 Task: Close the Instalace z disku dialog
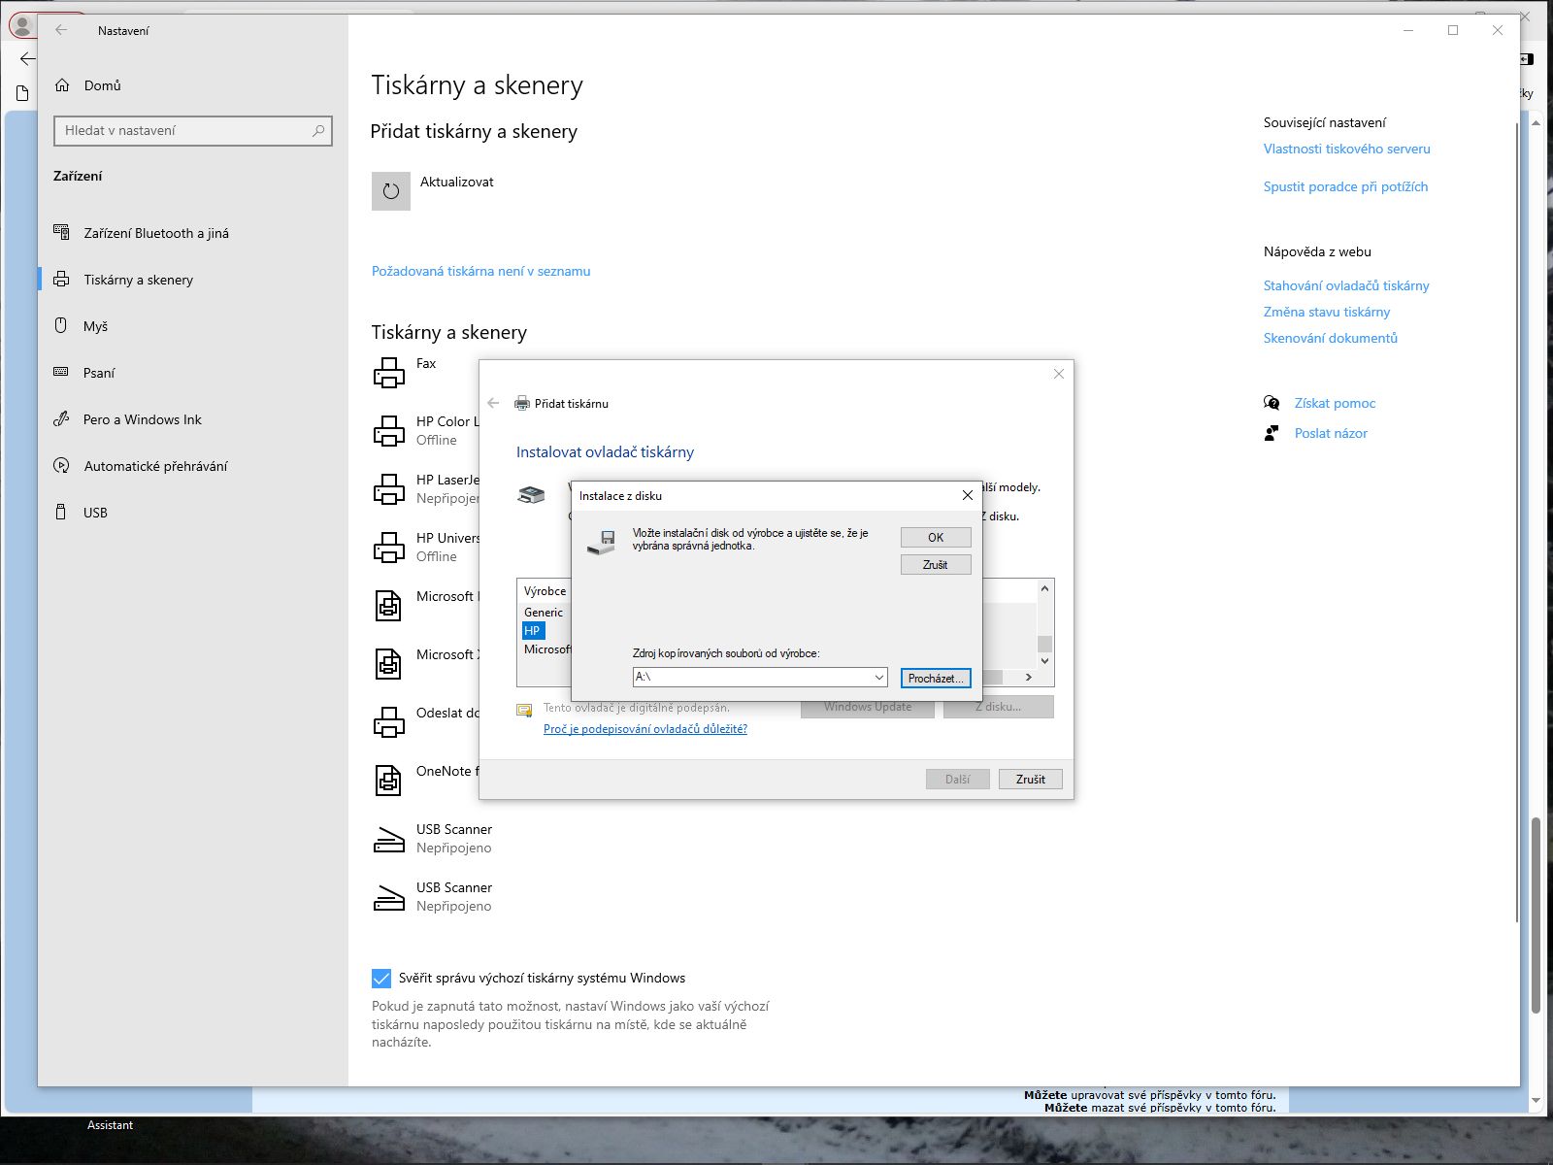[967, 495]
